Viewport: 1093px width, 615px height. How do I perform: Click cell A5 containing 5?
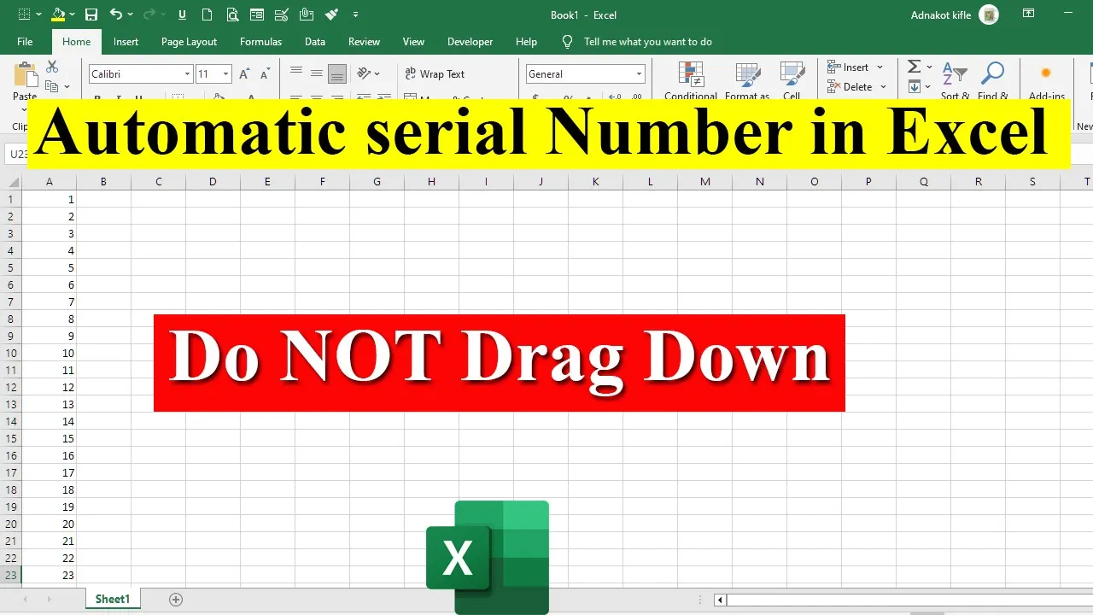[x=49, y=267]
